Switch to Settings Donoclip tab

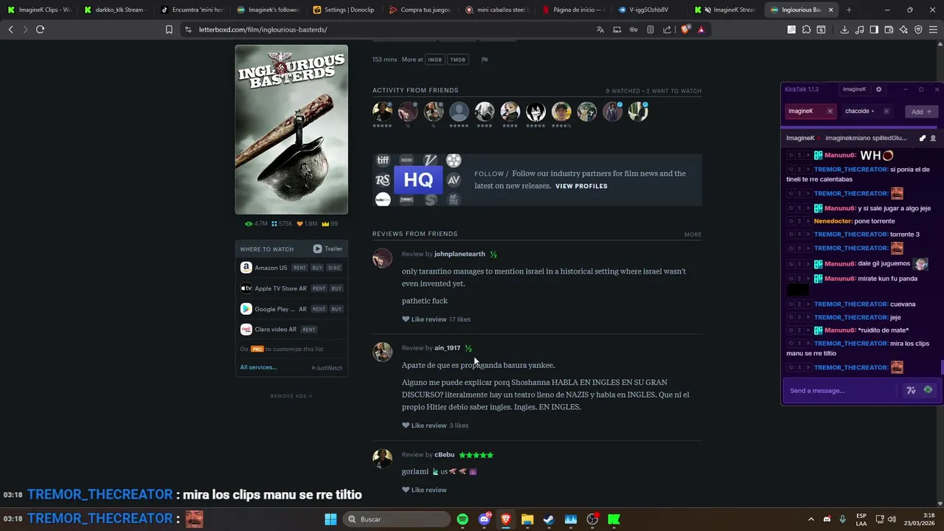[x=343, y=10]
